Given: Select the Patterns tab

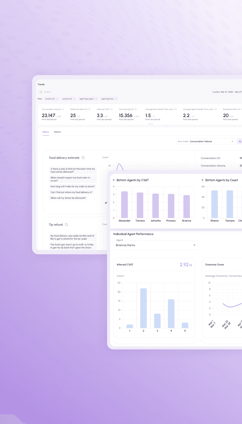Looking at the screenshot, I should (x=45, y=132).
